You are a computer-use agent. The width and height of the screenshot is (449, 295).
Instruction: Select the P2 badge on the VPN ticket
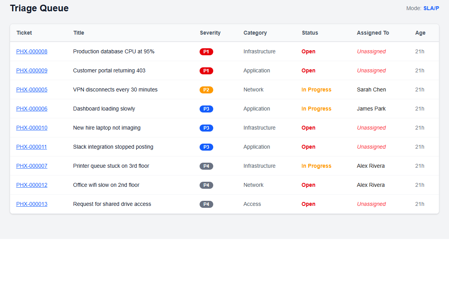206,90
